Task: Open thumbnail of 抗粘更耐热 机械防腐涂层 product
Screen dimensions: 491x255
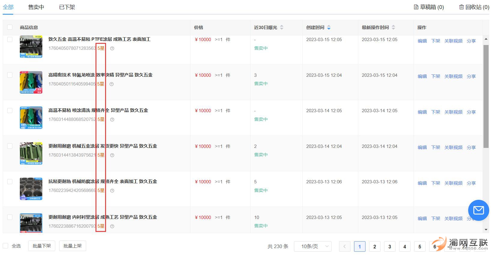Action: point(31,189)
